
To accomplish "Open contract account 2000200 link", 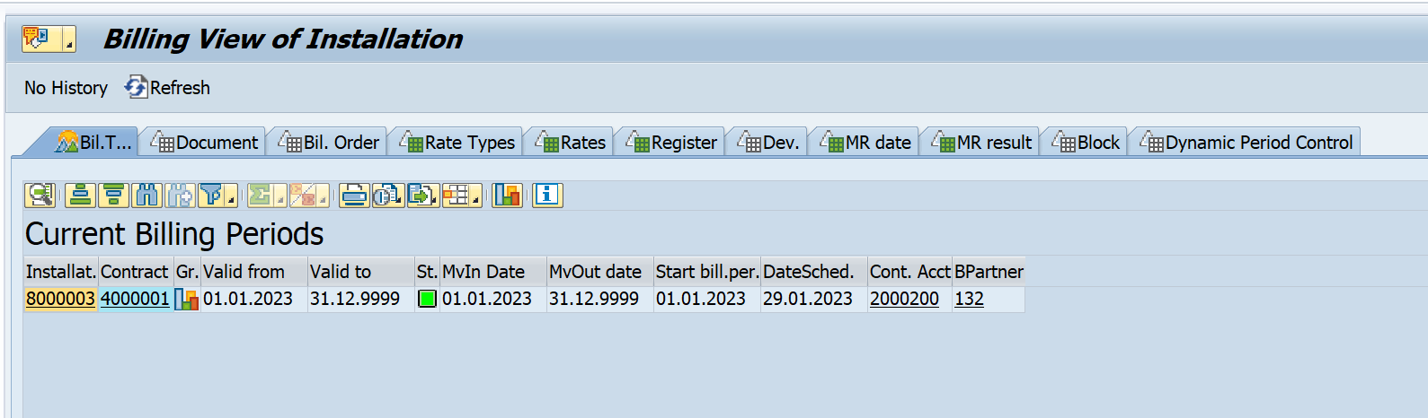I will (x=904, y=299).
